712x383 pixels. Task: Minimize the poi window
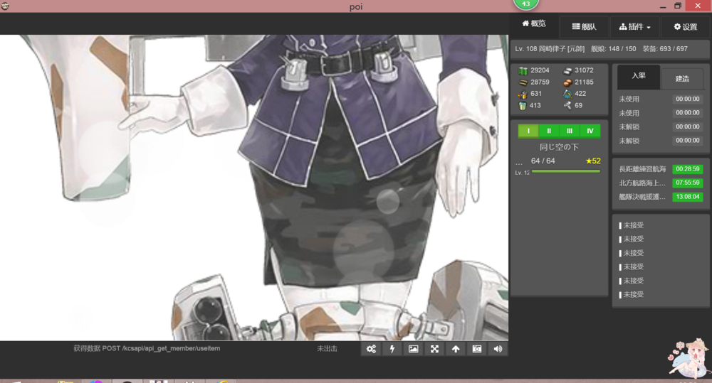coord(663,6)
